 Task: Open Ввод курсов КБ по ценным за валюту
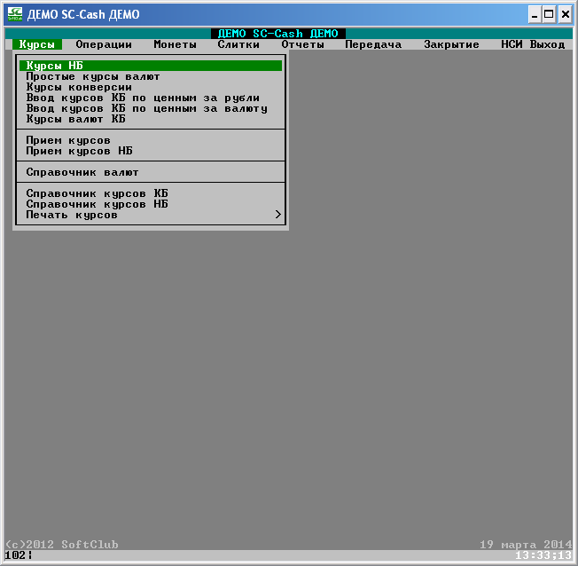151,108
